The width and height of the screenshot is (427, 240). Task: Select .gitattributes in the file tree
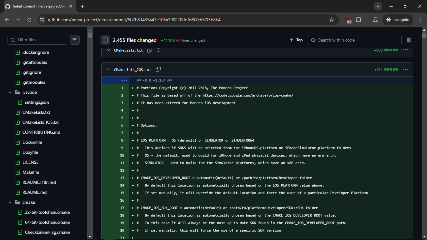[x=35, y=62]
